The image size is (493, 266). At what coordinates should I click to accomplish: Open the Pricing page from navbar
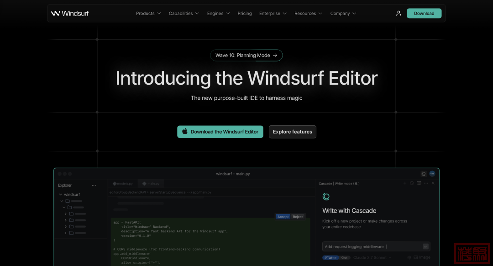(x=245, y=13)
